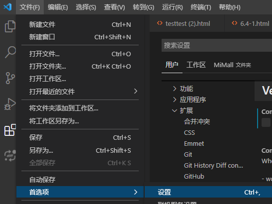Open the Explorer view in activity bar

[x=10, y=26]
